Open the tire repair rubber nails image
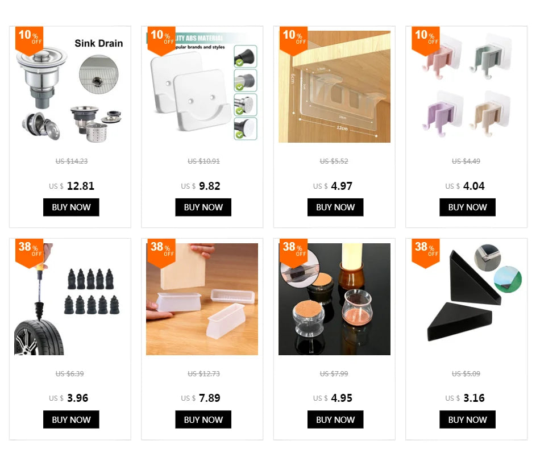The height and width of the screenshot is (453, 536). click(70, 299)
